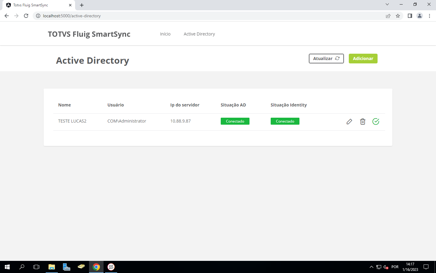
Task: Click the Atualizar refresh button
Action: (x=326, y=59)
